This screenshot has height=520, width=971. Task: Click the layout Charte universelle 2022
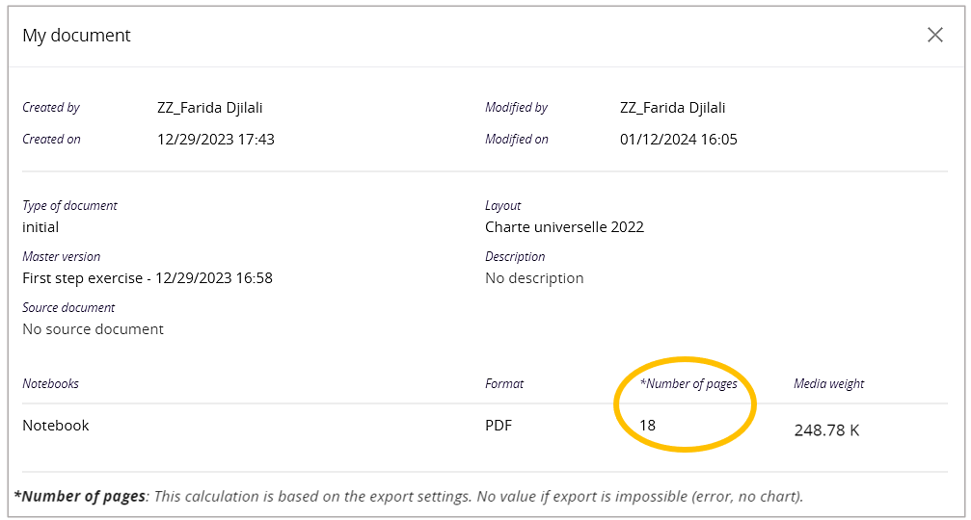tap(564, 227)
